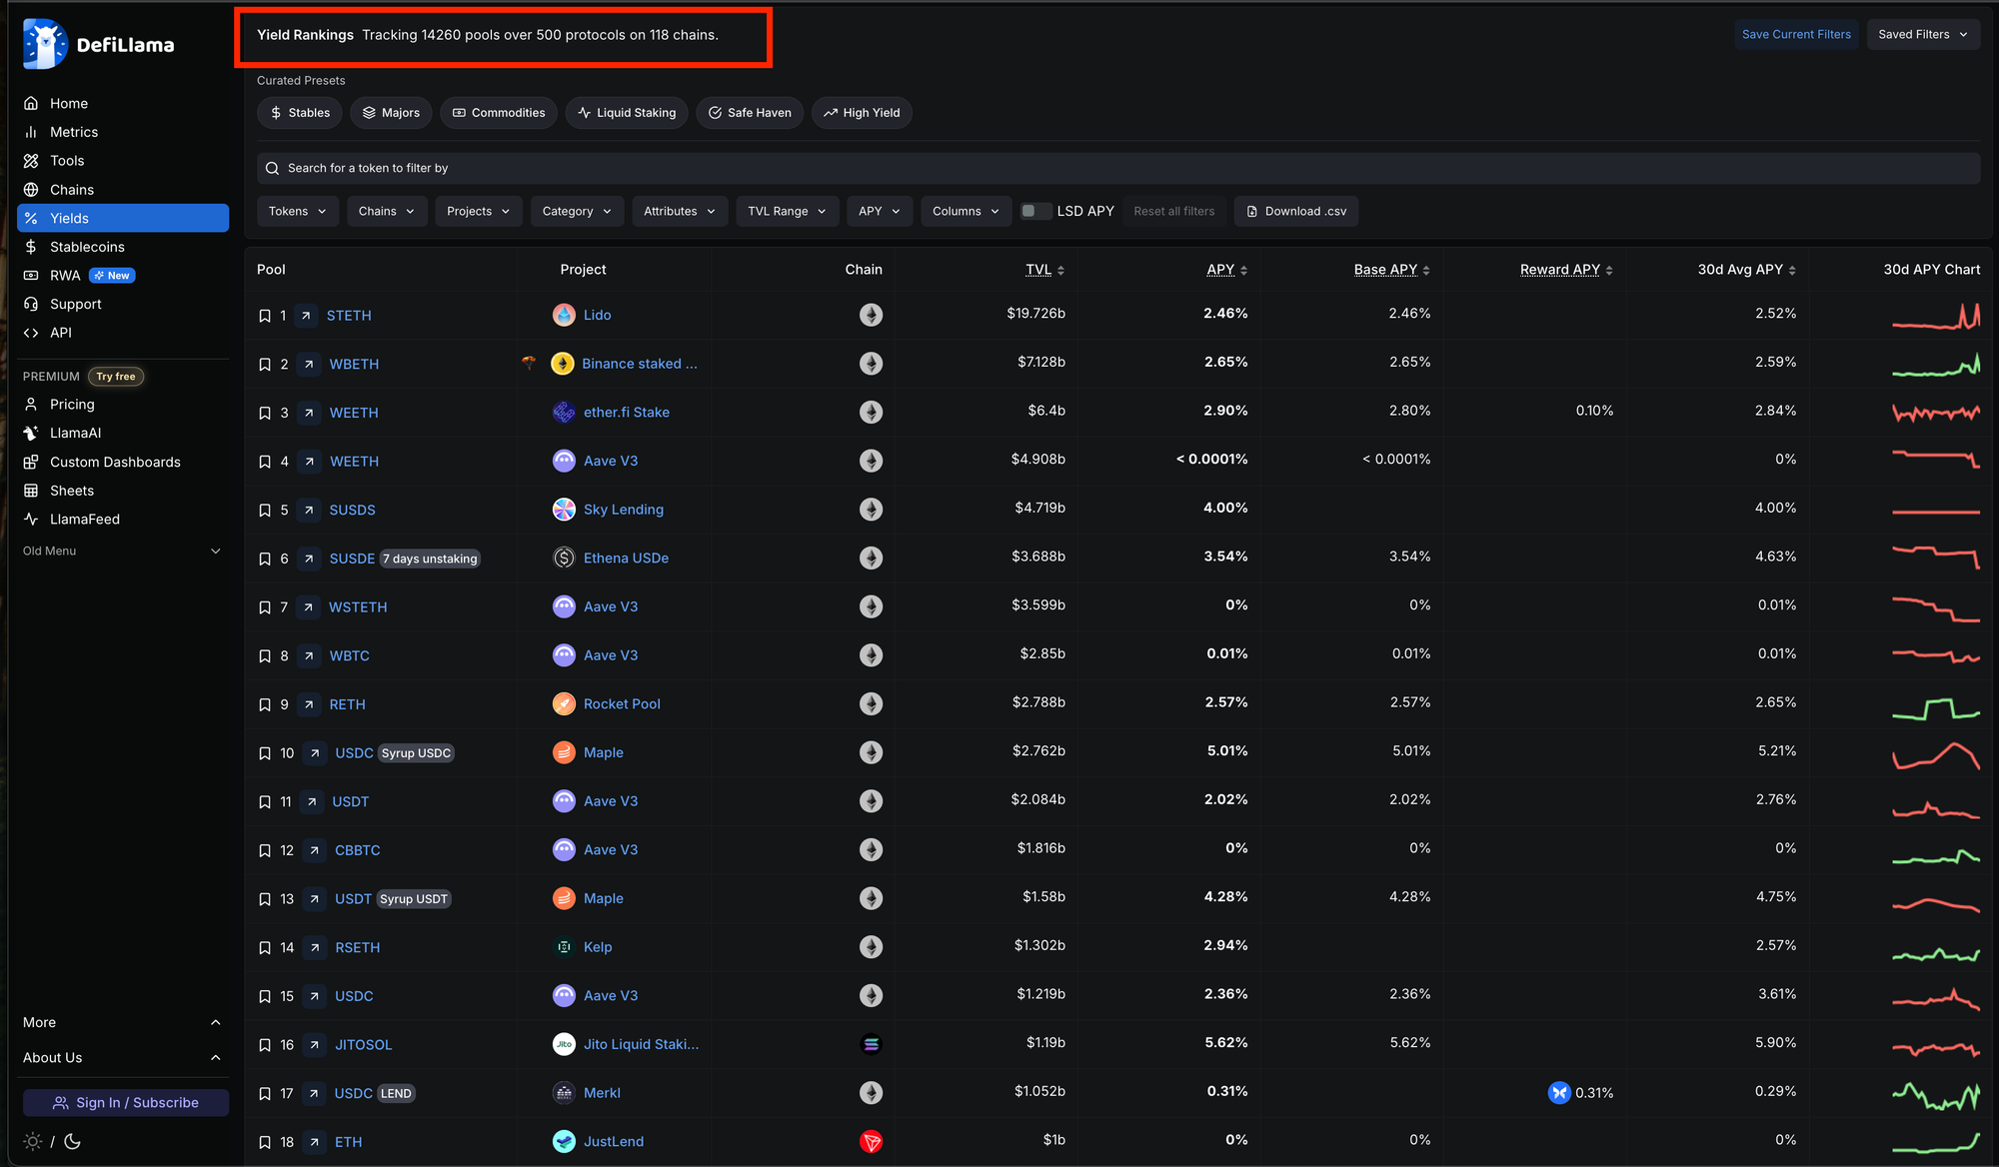Download the .csv file
Screen dimensions: 1999x1167
(x=1296, y=211)
